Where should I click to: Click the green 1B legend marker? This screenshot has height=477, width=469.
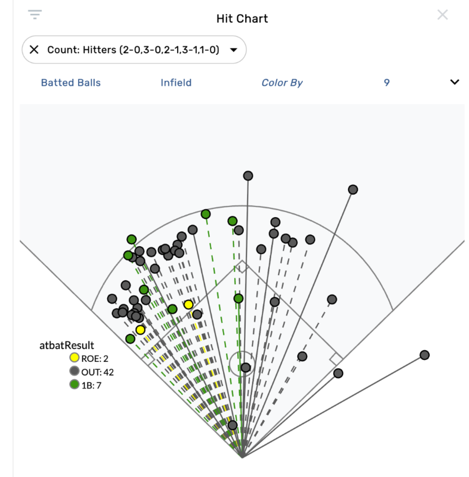click(x=74, y=384)
